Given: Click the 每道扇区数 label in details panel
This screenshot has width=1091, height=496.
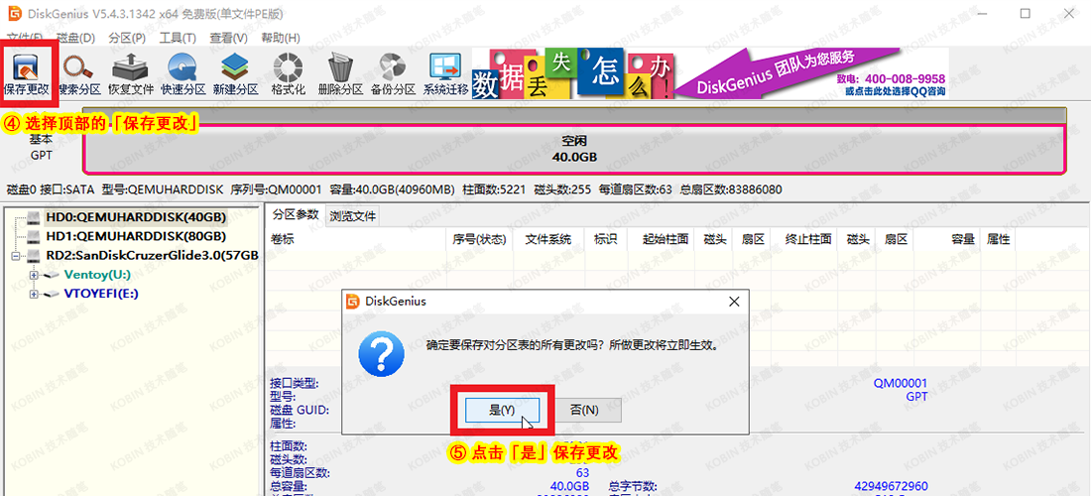Looking at the screenshot, I should (300, 473).
